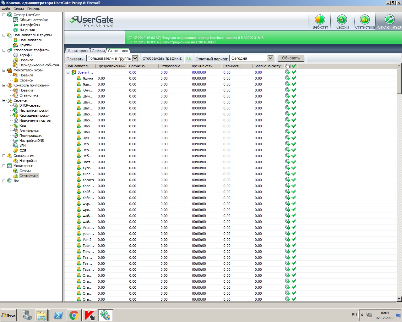Open Назначение портов tree item

coord(35,120)
